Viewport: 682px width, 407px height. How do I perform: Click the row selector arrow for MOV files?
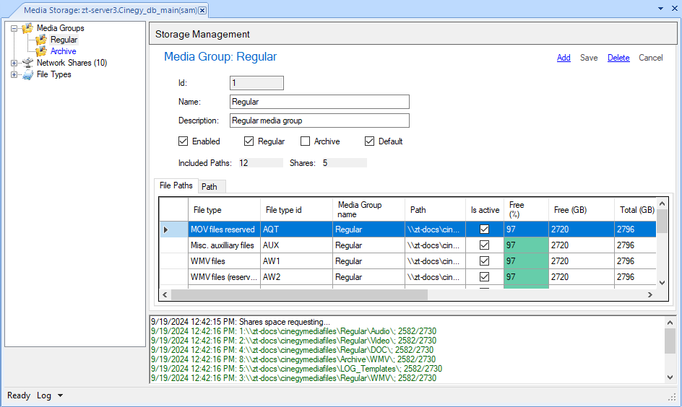pos(165,229)
